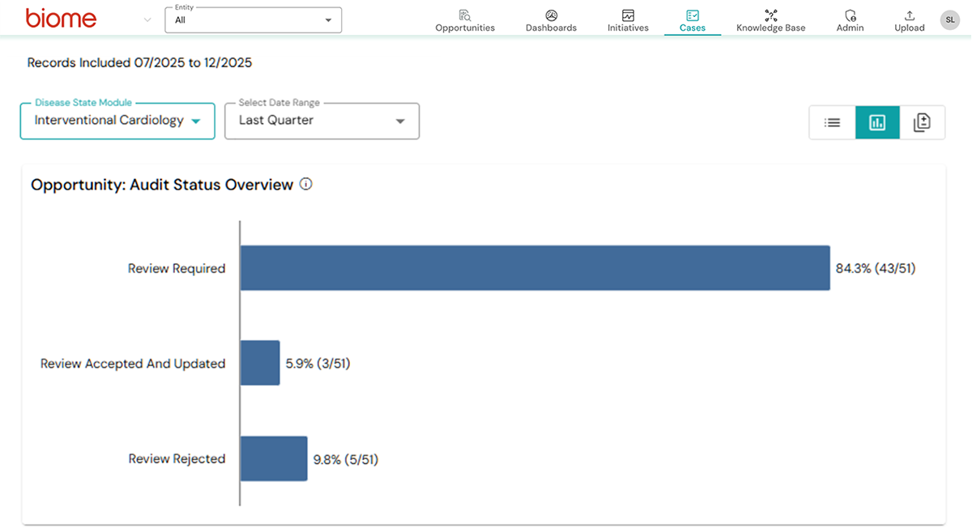Navigate to the Dashboards tab
972x528 pixels.
pyautogui.click(x=551, y=21)
